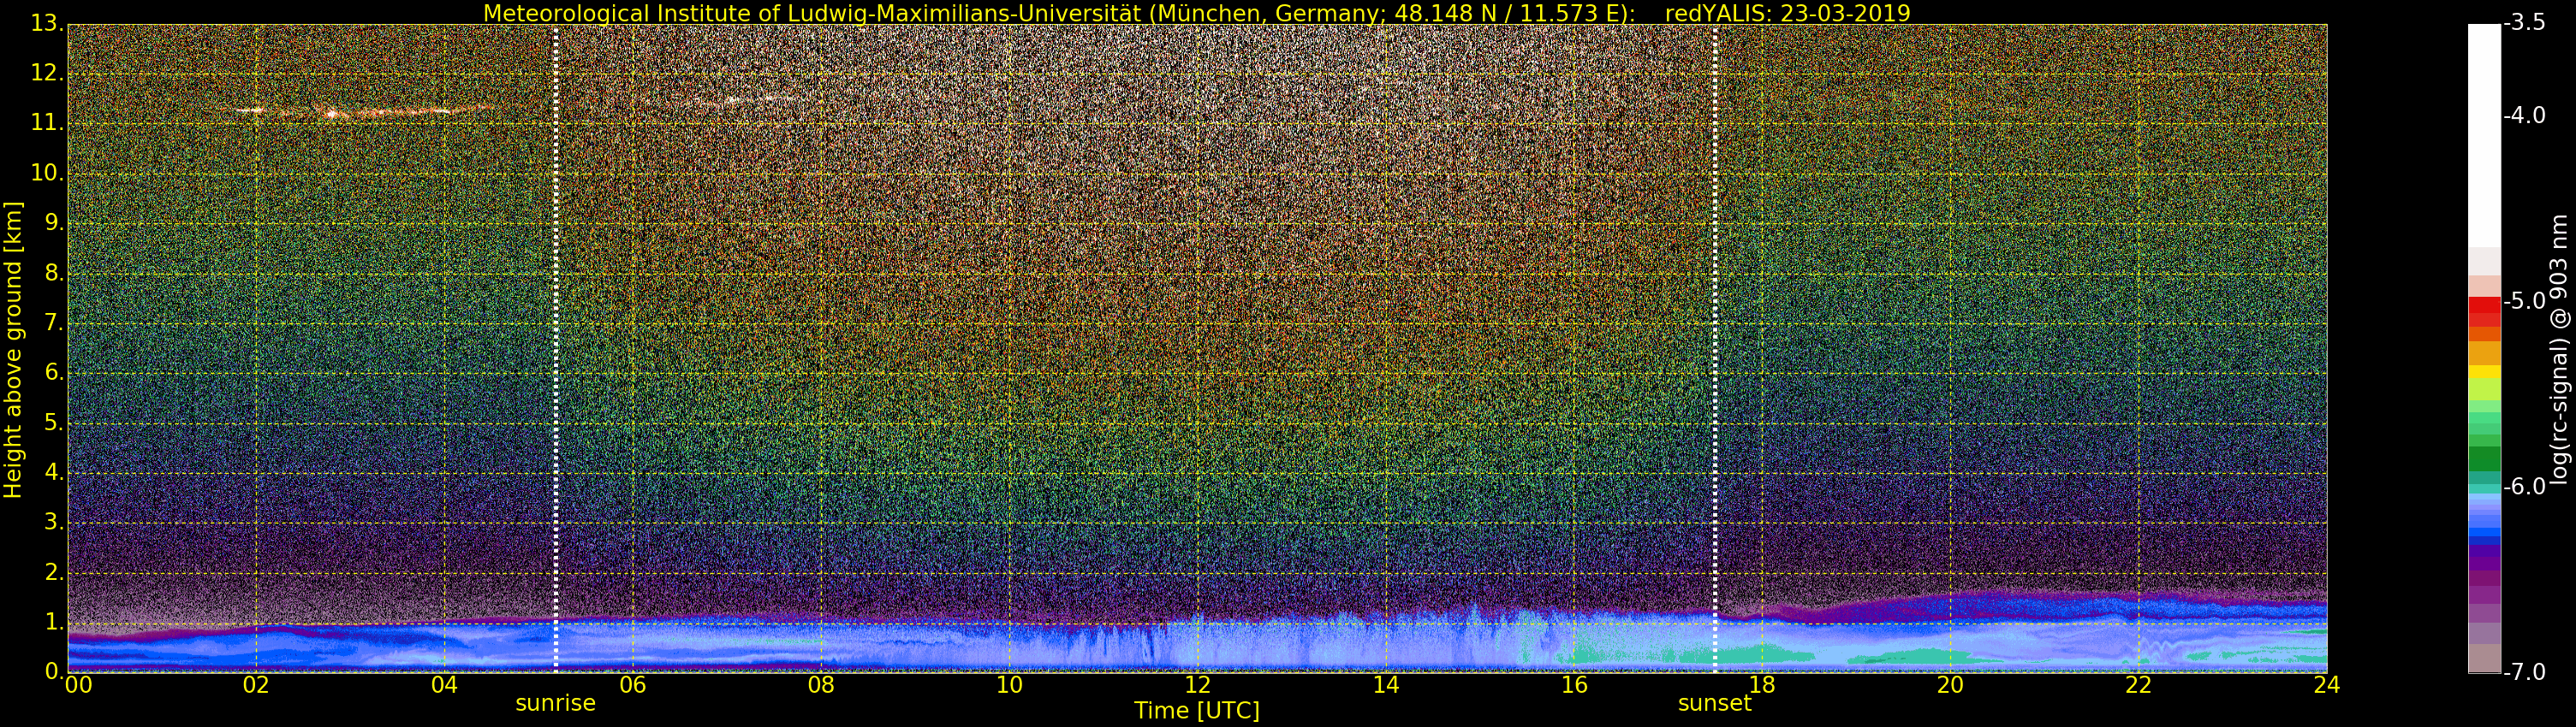Click the time axis tick label '16'
Screen dimensions: 2576x727
coord(1574,685)
